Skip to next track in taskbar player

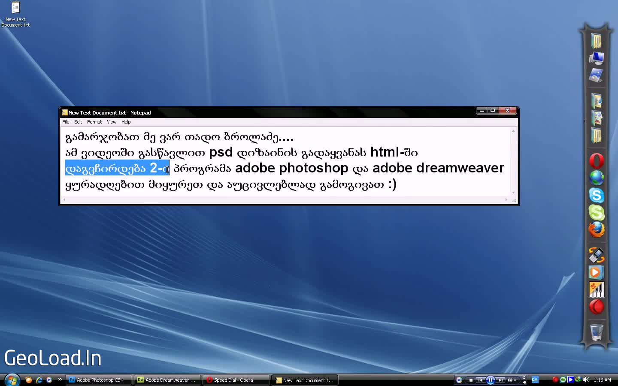point(500,380)
